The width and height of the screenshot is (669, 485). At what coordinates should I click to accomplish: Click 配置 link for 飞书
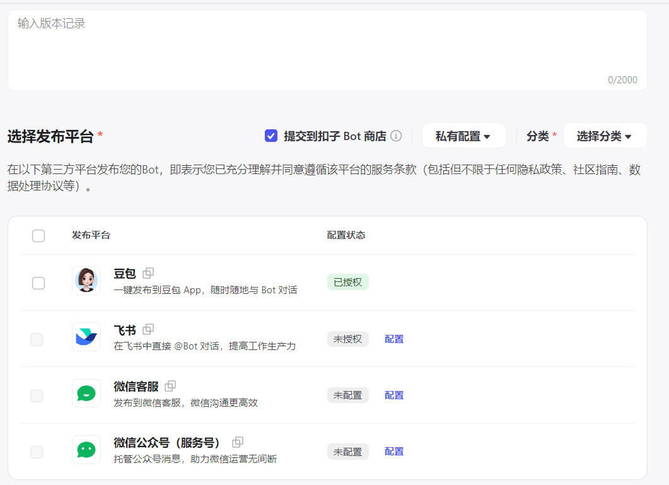pyautogui.click(x=394, y=339)
